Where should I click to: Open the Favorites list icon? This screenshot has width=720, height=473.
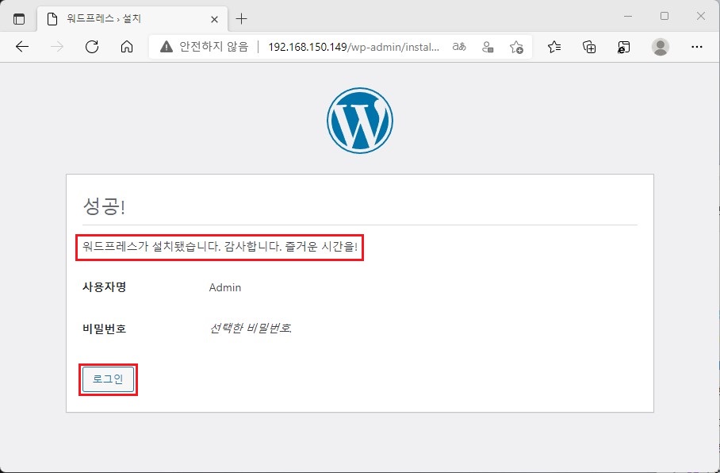point(554,46)
